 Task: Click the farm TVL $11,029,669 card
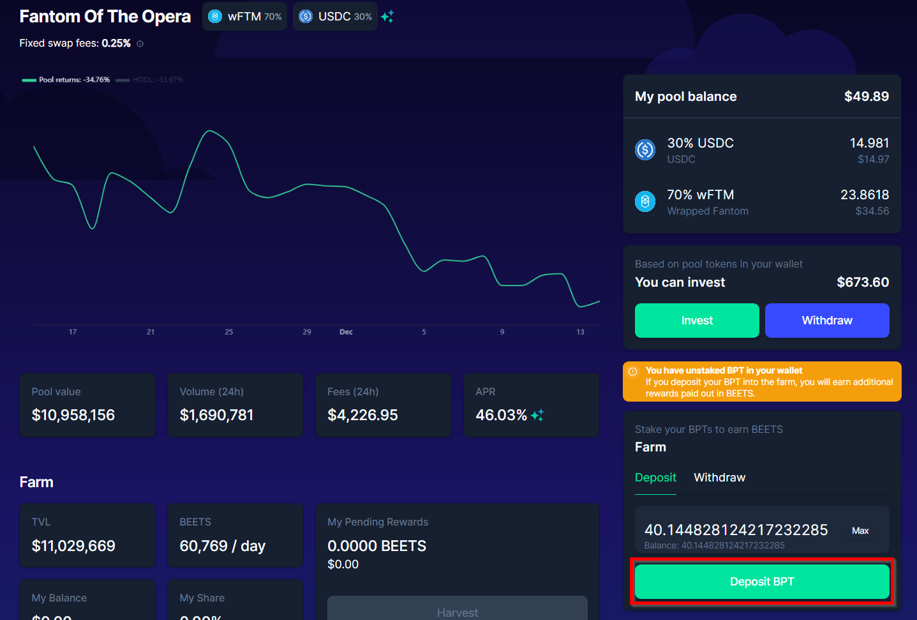coord(87,536)
